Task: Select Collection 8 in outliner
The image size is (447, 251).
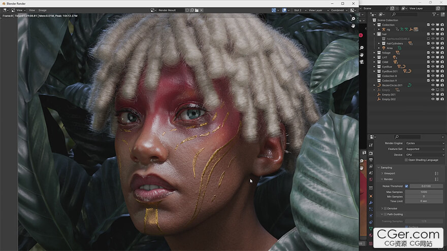Action: 389,76
